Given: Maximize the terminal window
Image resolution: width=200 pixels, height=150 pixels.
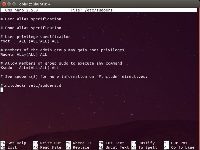Looking at the screenshot, I should [x=14, y=4].
